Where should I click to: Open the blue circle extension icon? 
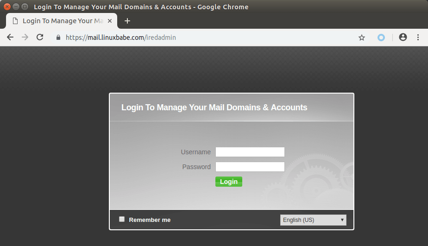coord(381,38)
